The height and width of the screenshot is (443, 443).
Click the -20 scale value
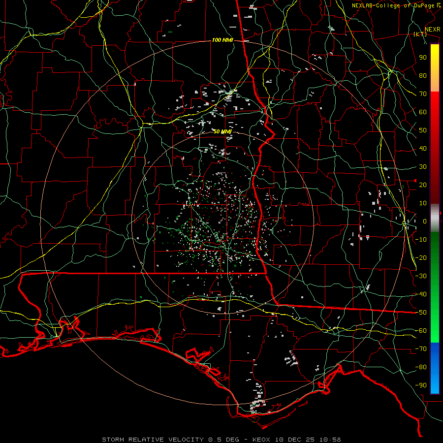[x=421, y=258]
